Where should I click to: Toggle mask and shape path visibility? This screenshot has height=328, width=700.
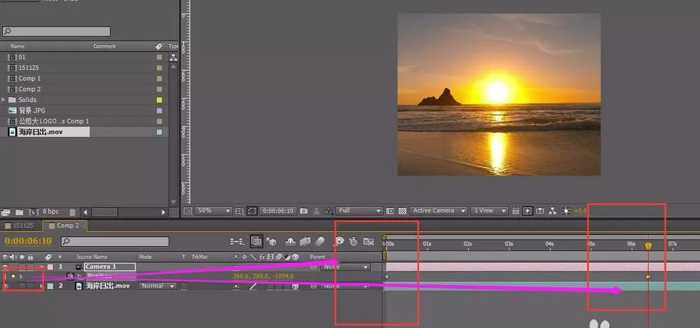click(x=252, y=211)
